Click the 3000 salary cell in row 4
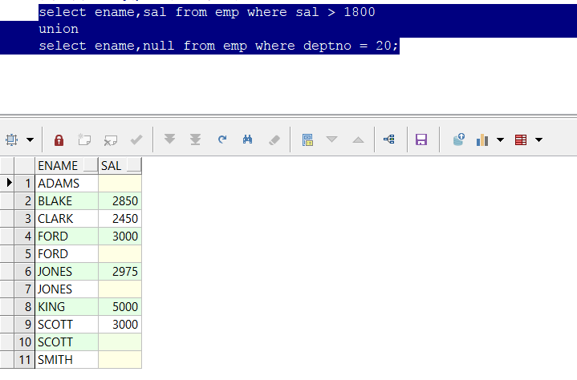 (120, 236)
